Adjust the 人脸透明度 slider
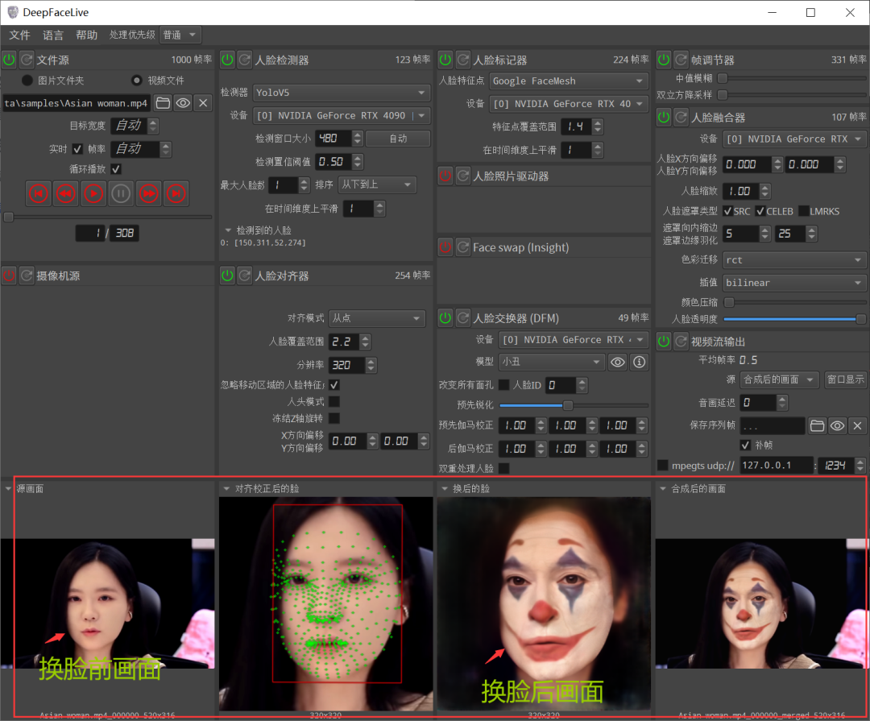Screen dimensions: 870x721 (x=794, y=318)
